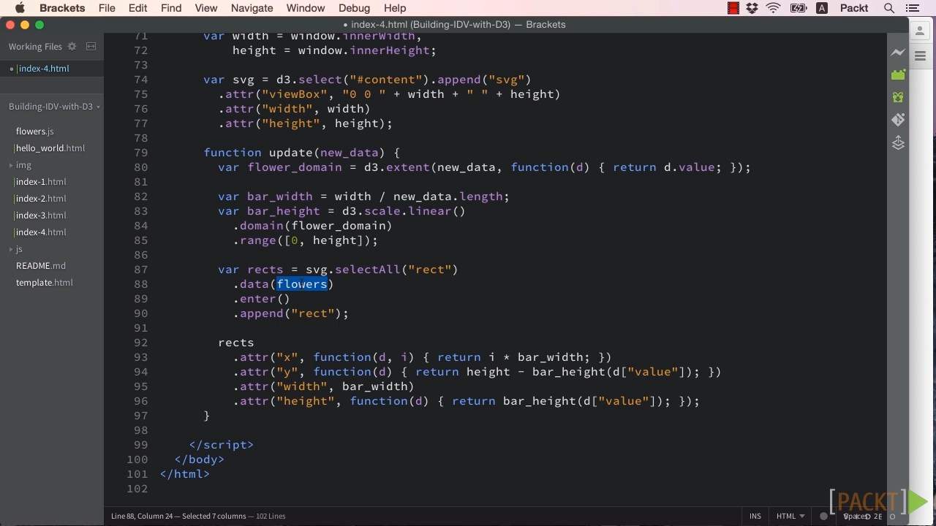Screen dimensions: 936x526
Task: Expand the img folder
Action: point(23,165)
